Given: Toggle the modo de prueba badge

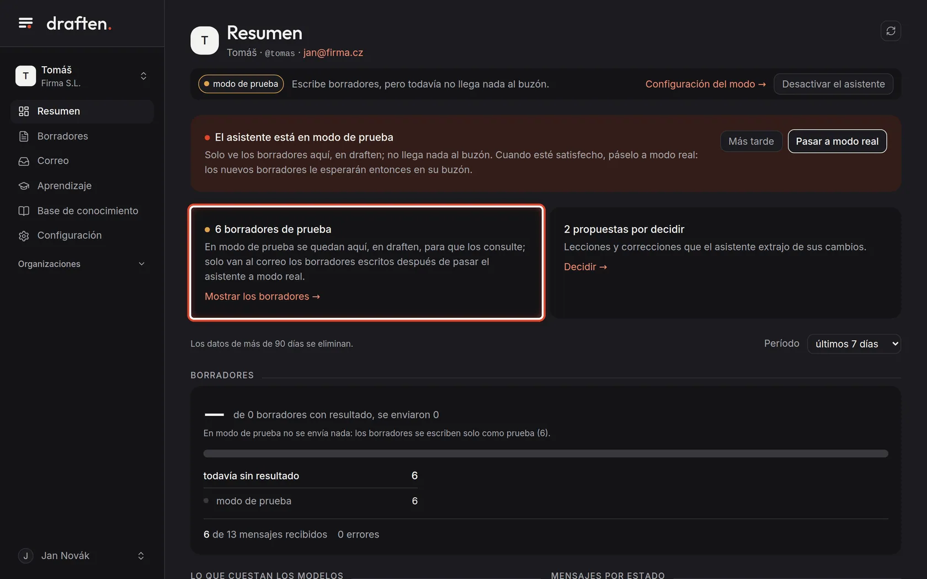Looking at the screenshot, I should [241, 84].
